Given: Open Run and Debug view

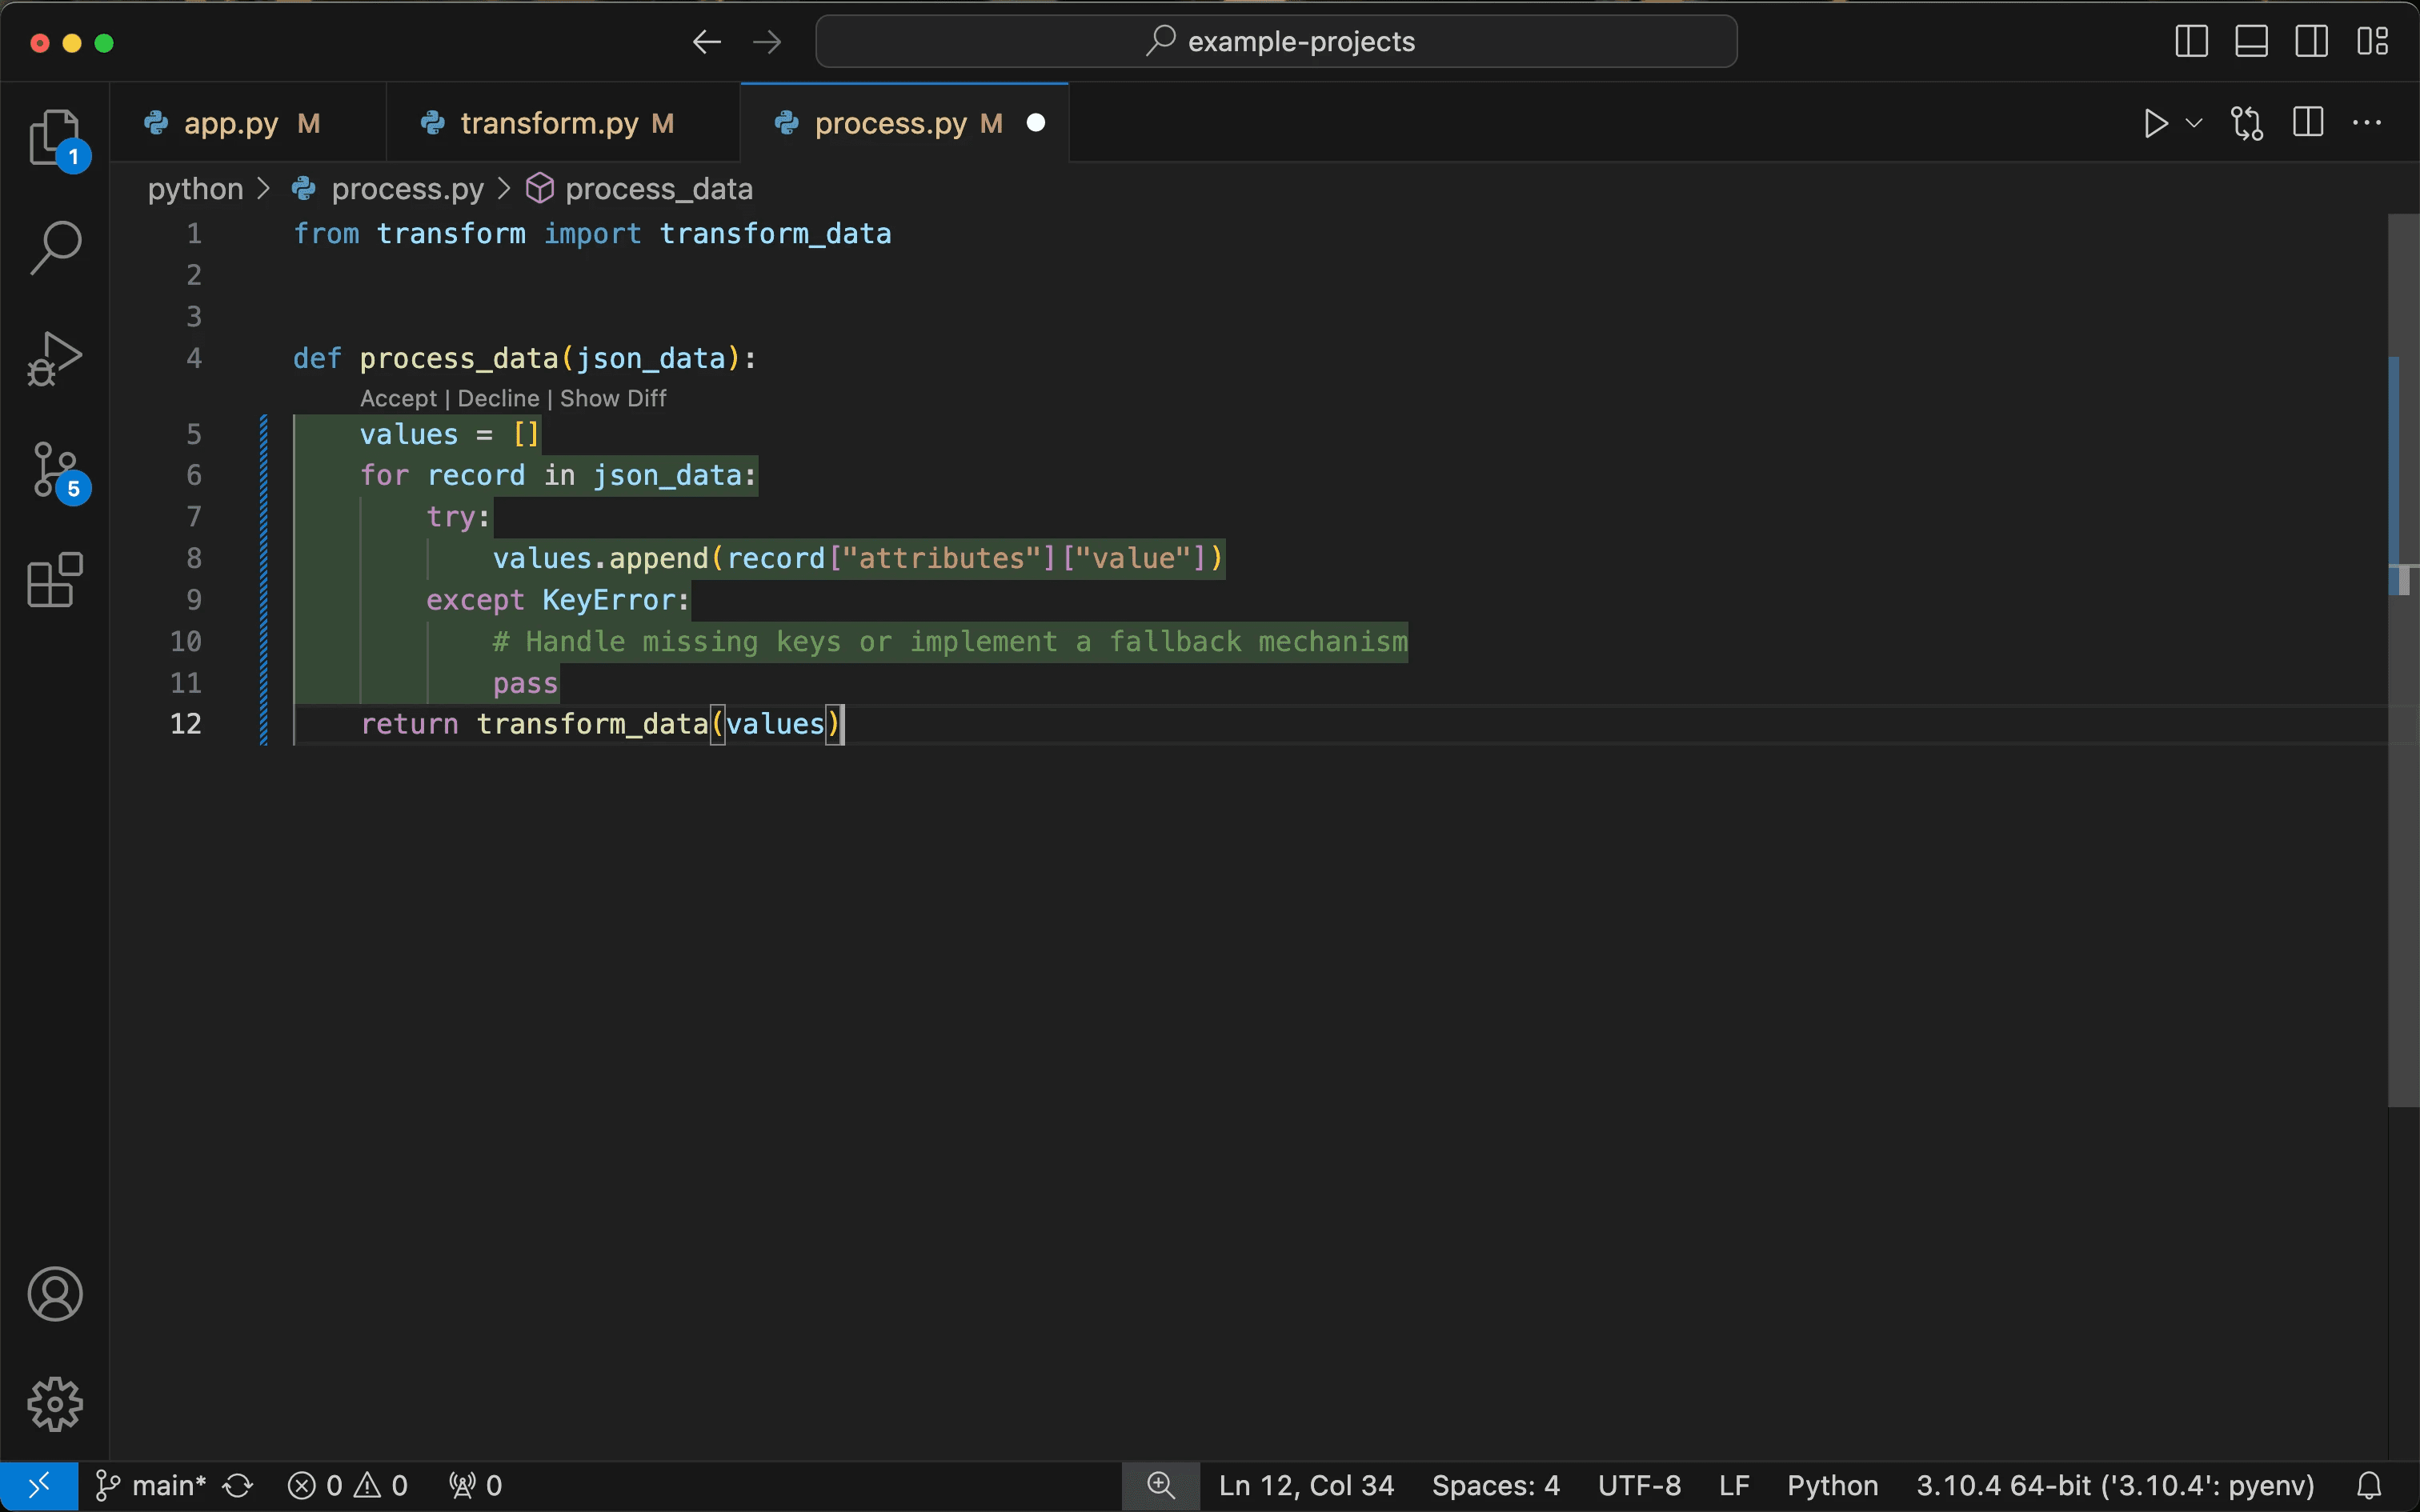Looking at the screenshot, I should (x=54, y=358).
